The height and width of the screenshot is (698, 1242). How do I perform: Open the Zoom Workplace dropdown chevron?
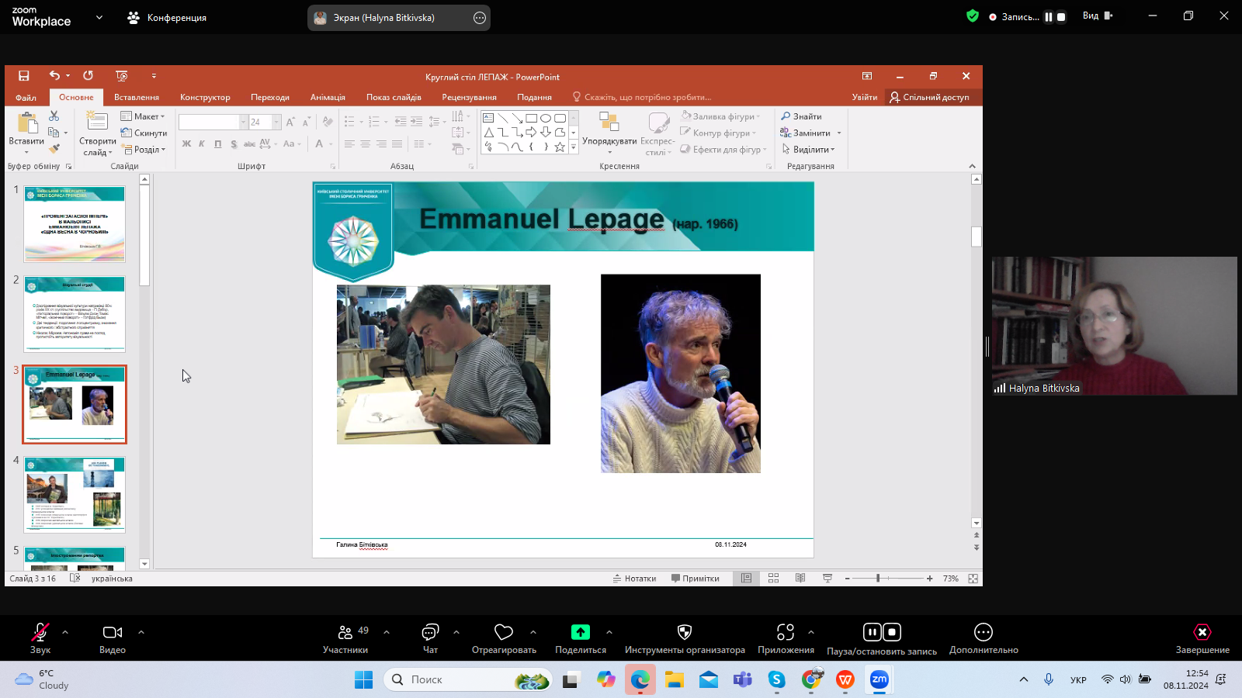tap(99, 17)
